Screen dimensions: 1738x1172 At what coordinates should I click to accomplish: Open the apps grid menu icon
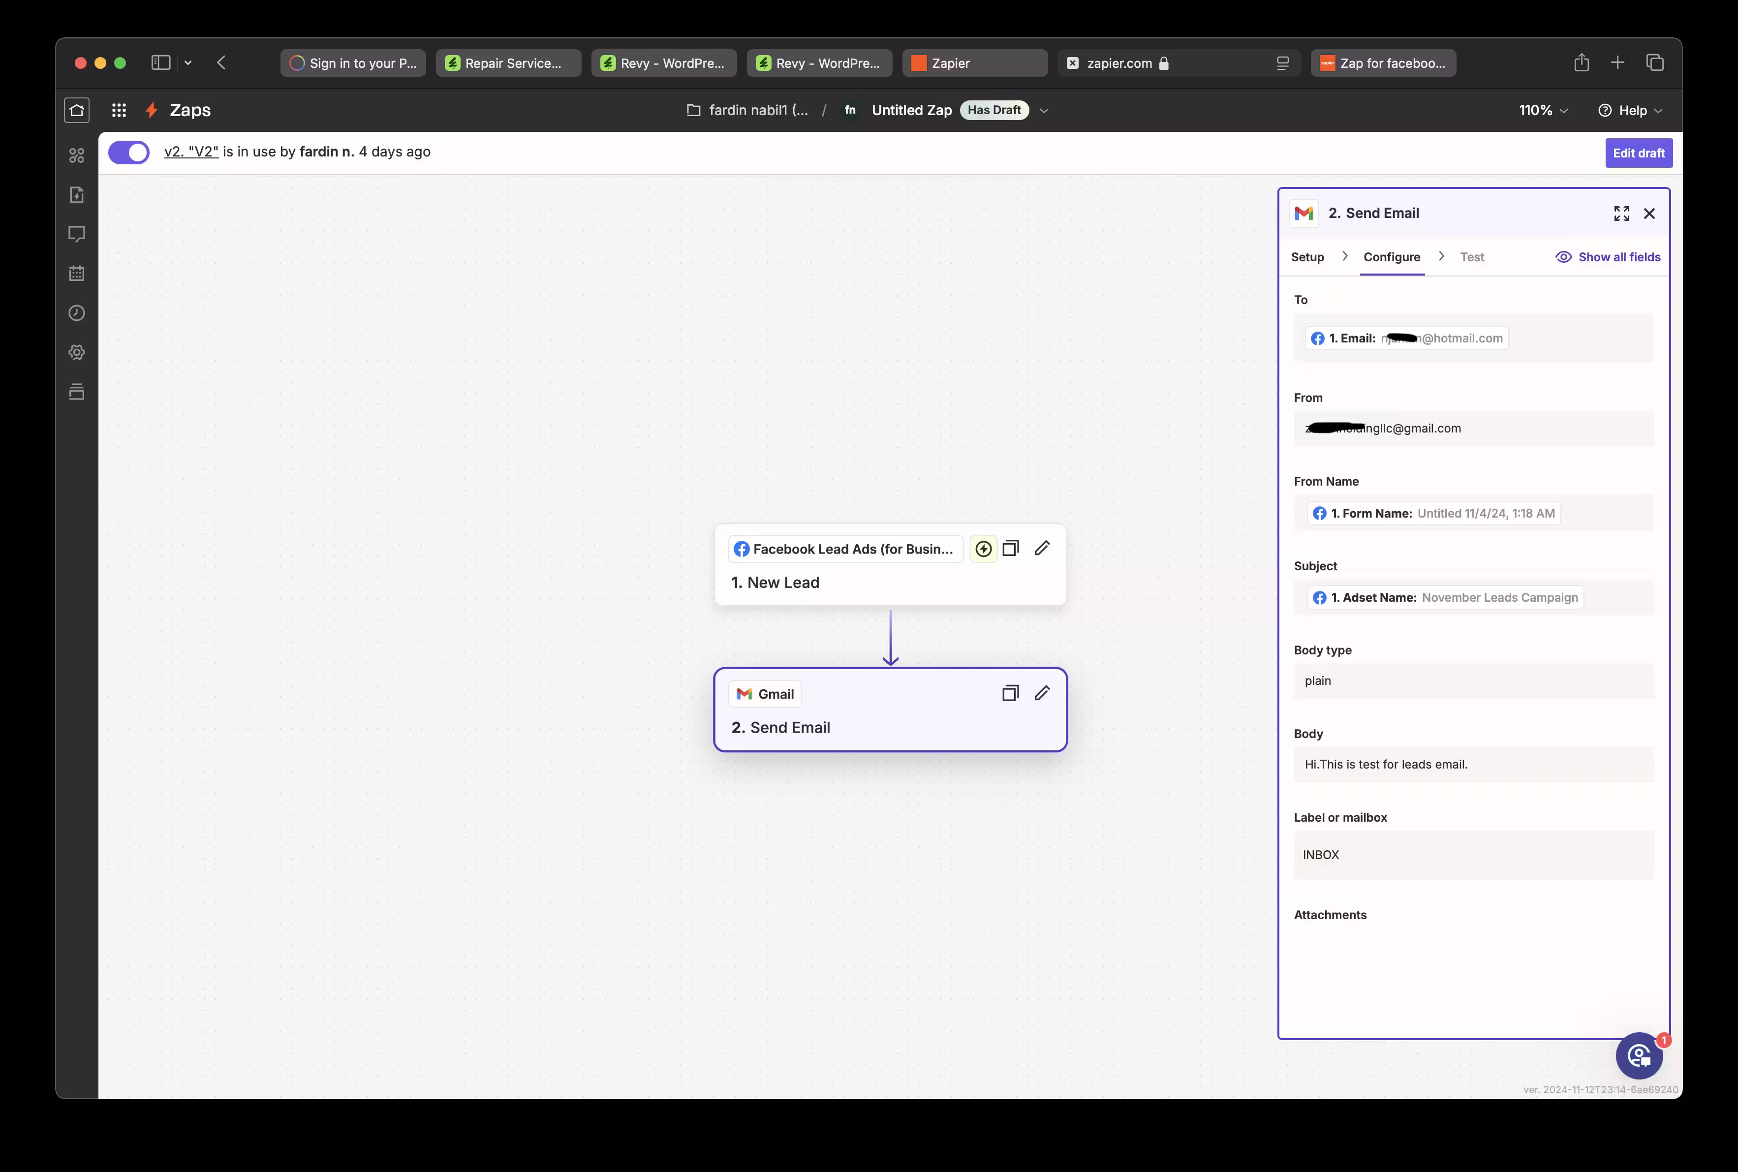[119, 111]
